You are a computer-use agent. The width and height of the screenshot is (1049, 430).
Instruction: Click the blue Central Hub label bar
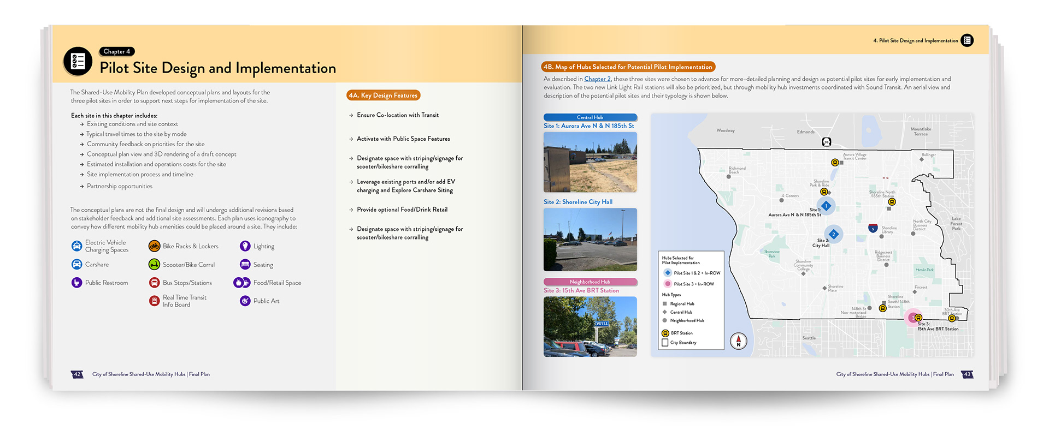[x=590, y=117]
